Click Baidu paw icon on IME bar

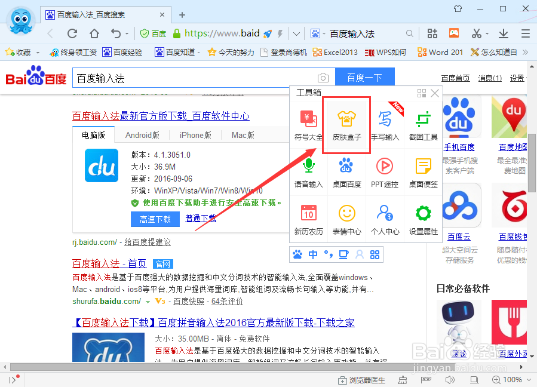(297, 254)
